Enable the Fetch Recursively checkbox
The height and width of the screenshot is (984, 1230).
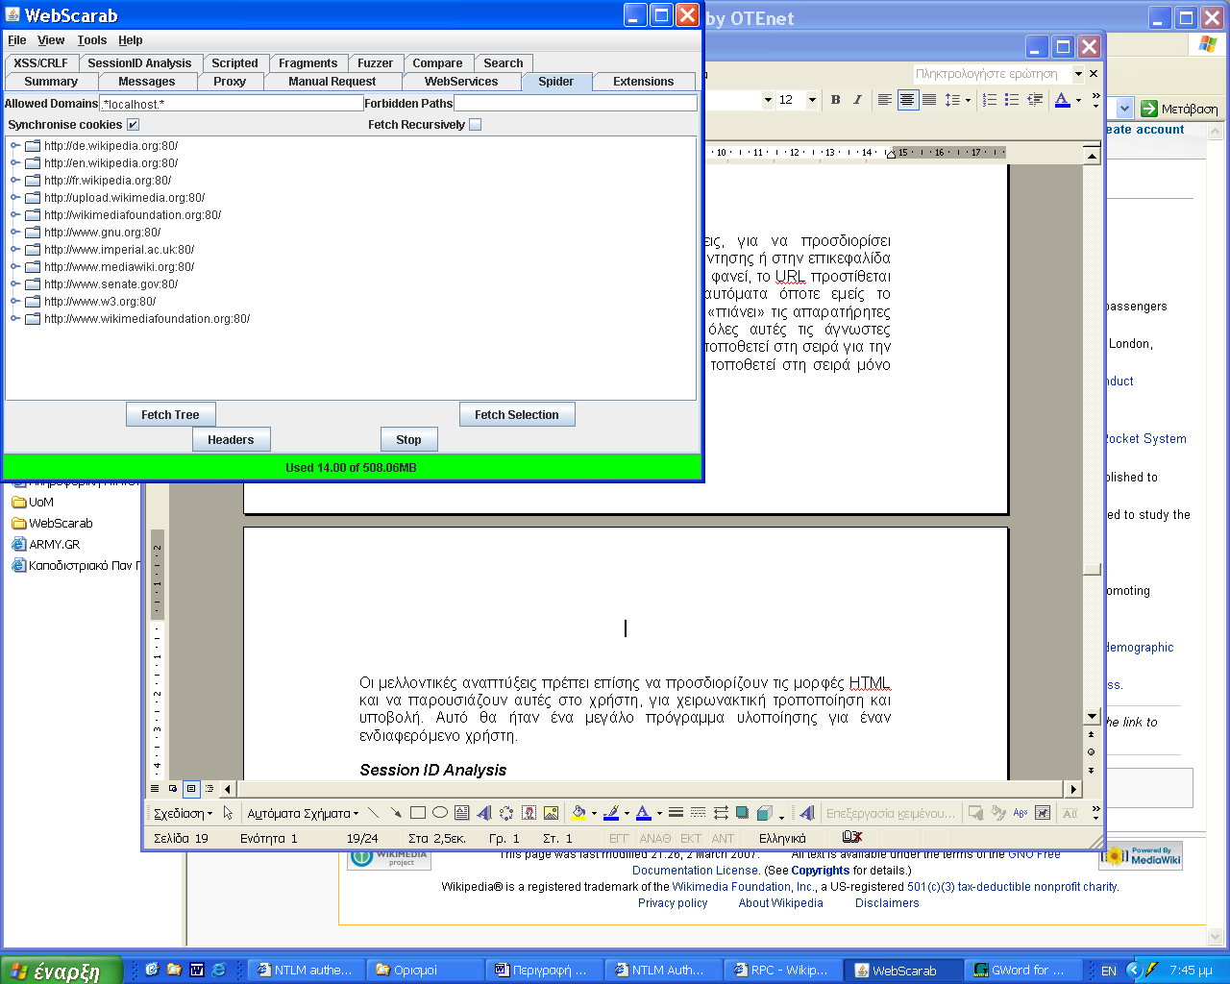pos(475,125)
